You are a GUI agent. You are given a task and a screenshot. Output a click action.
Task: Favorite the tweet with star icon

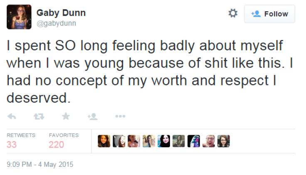coord(66,116)
